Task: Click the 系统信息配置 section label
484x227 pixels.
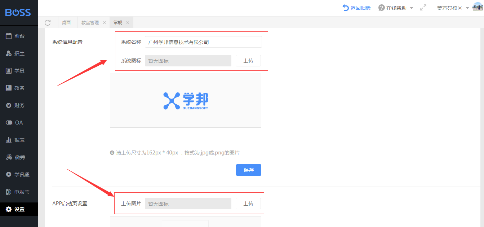Action: pyautogui.click(x=67, y=42)
